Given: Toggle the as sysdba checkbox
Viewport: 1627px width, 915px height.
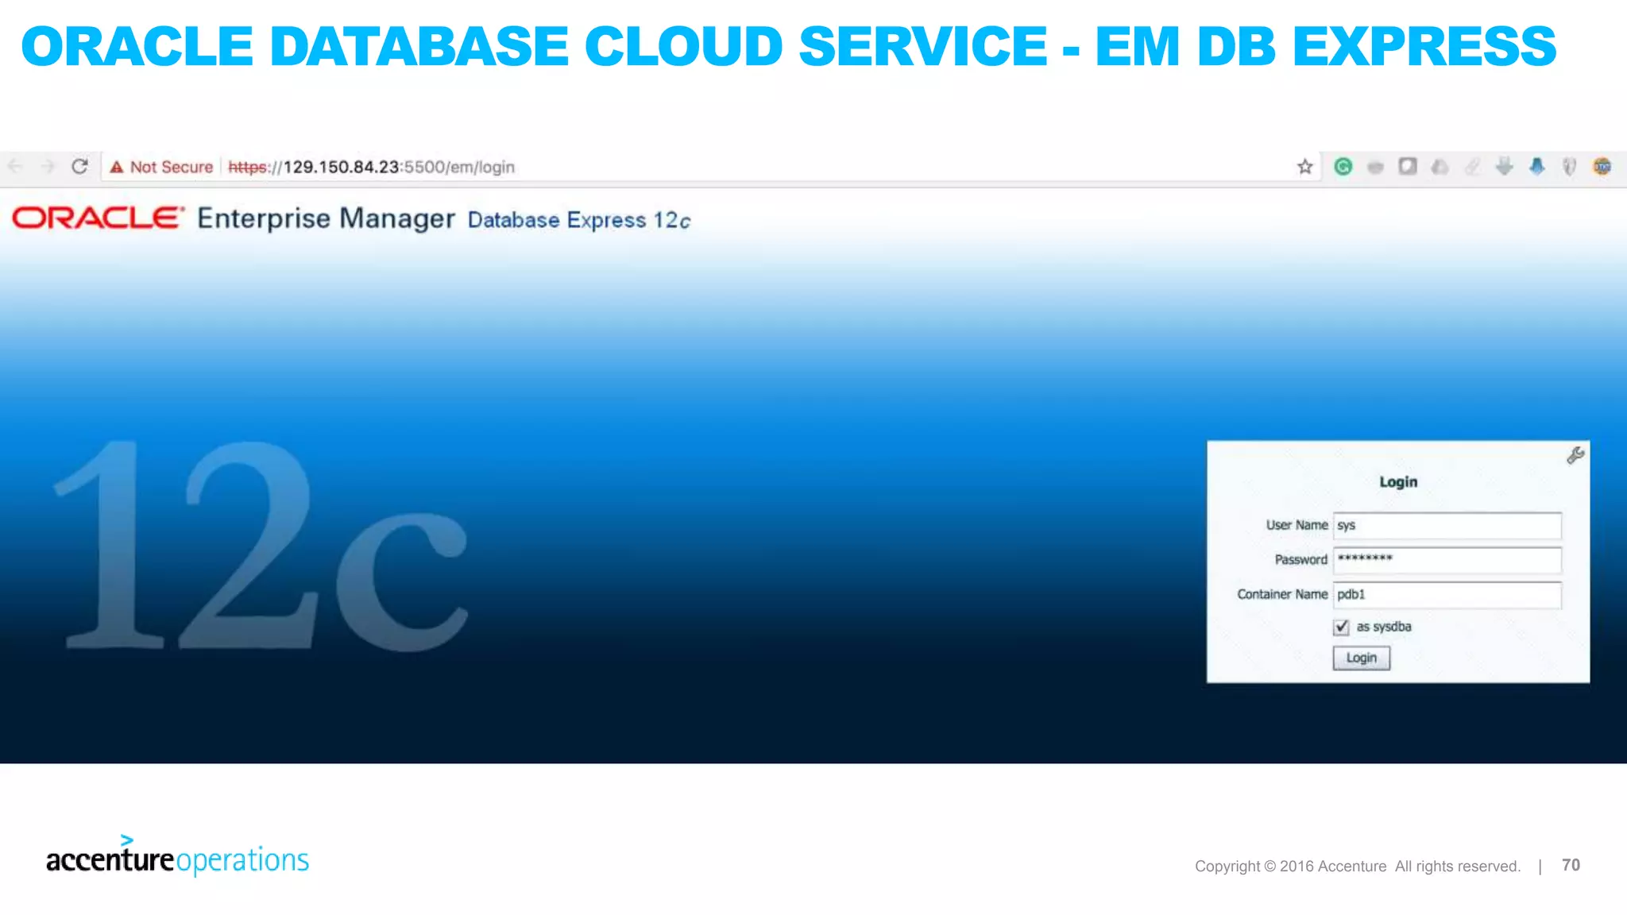Looking at the screenshot, I should [1342, 627].
